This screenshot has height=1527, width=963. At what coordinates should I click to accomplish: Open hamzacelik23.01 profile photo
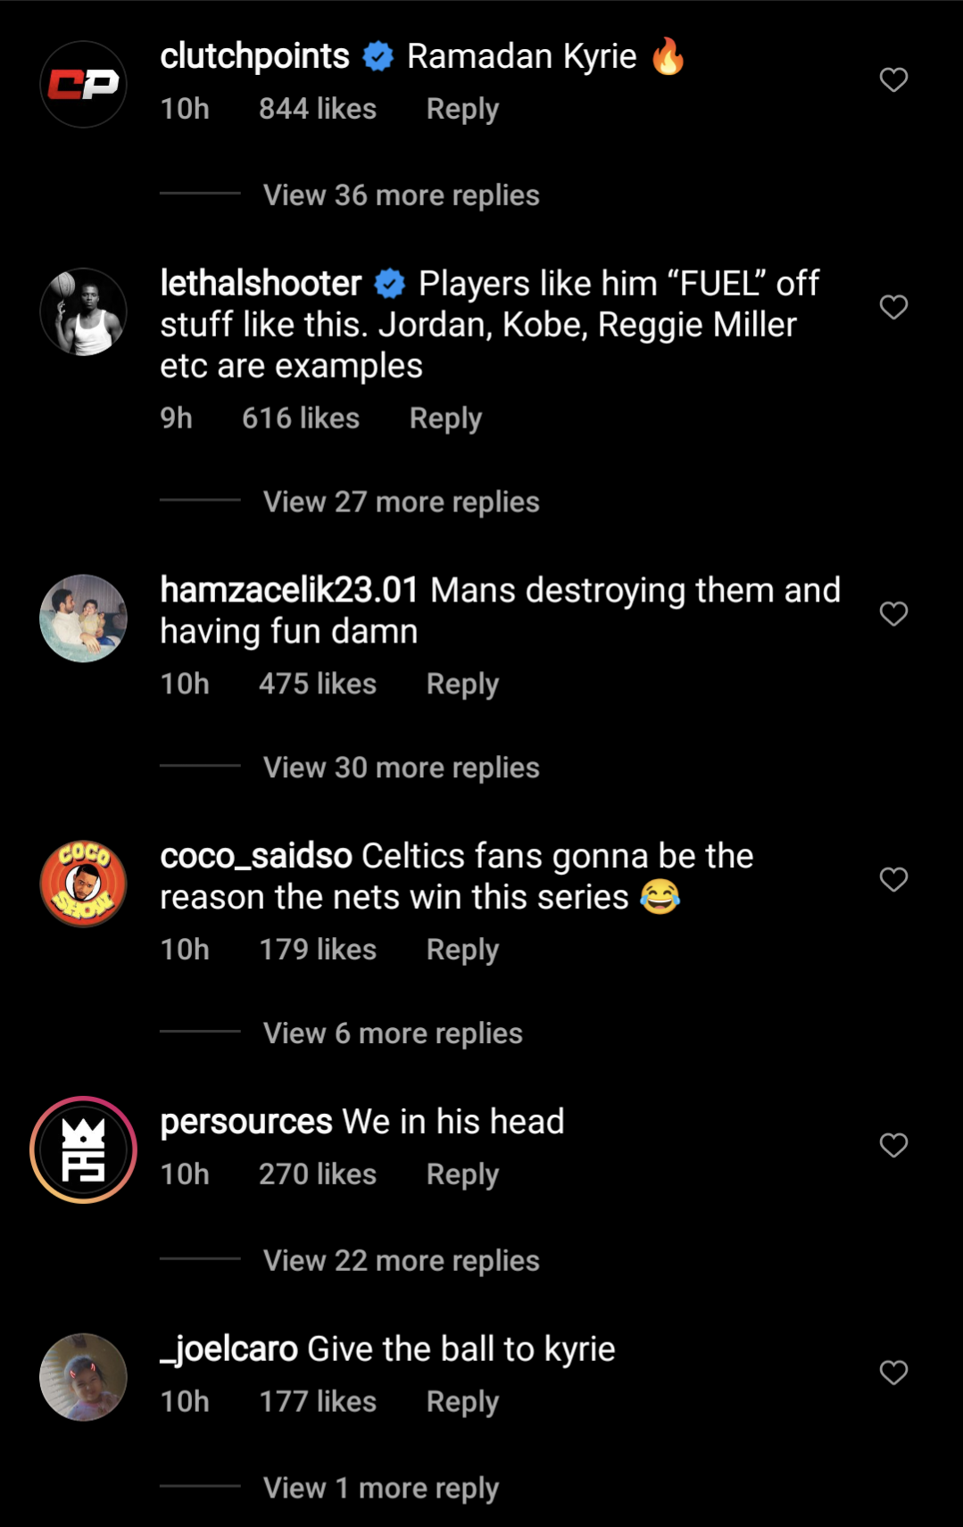pyautogui.click(x=84, y=618)
